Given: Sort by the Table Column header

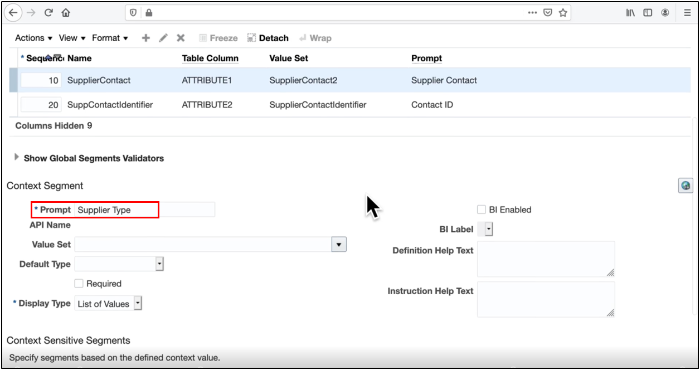Looking at the screenshot, I should tap(210, 58).
